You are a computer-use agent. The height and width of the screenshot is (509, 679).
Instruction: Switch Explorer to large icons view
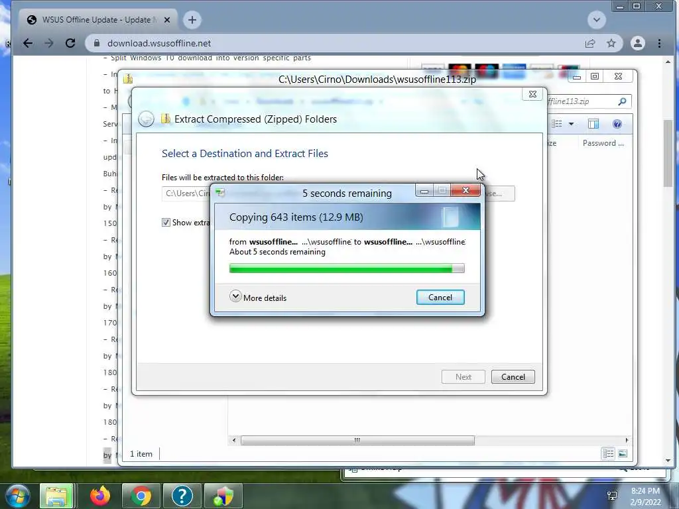click(x=623, y=453)
